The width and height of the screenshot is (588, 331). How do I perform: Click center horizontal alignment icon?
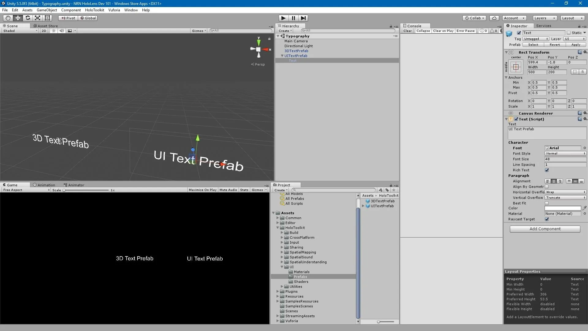click(x=554, y=181)
